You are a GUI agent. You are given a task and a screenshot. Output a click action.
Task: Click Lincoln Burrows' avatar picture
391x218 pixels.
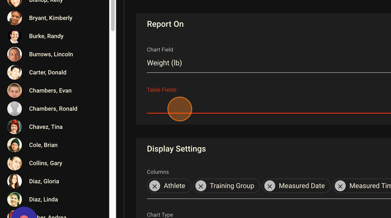pos(14,54)
